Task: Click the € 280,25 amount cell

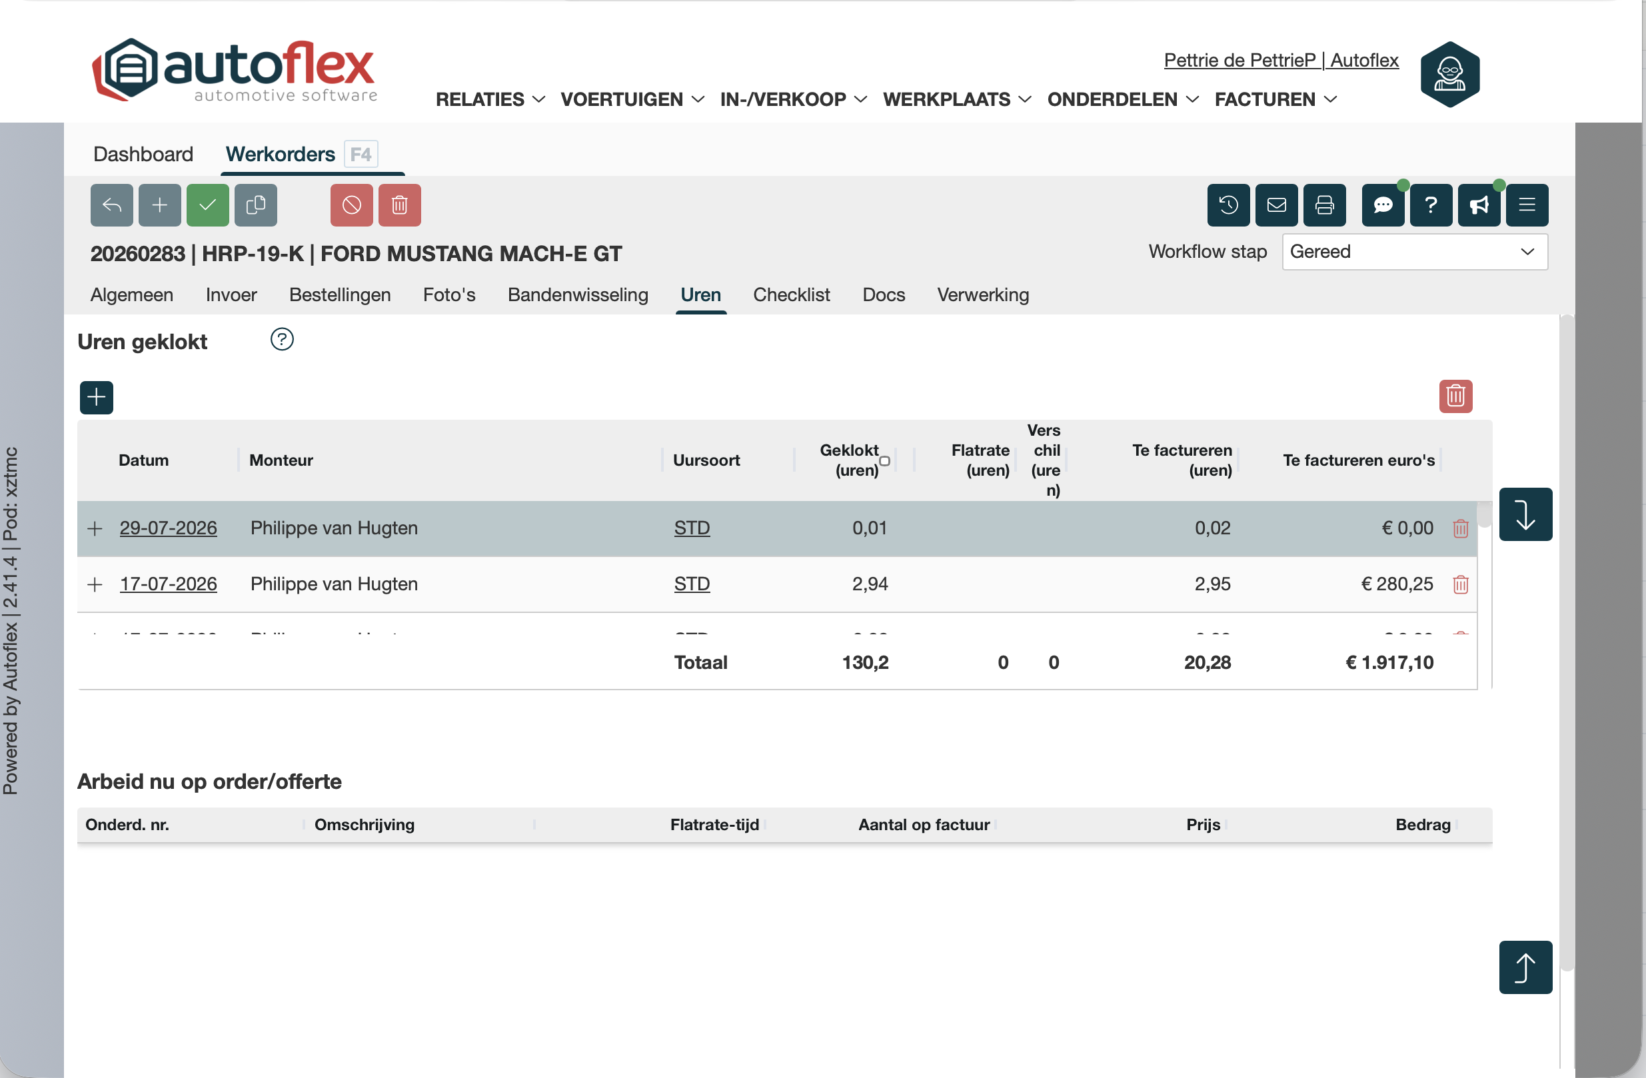Action: click(x=1396, y=584)
